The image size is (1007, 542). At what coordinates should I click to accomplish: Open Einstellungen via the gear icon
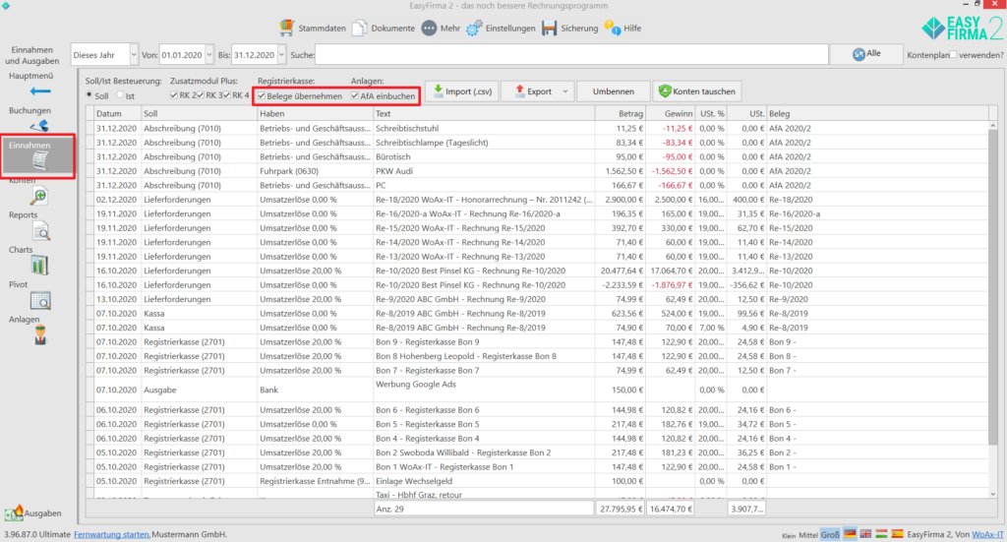(474, 29)
